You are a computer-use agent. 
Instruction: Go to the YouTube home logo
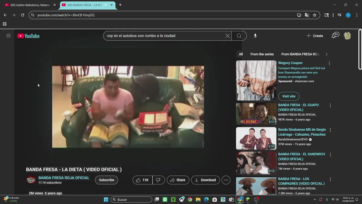(28, 36)
